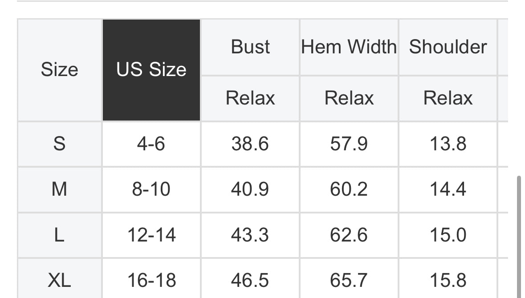Select the L size row label
525x298 pixels.
coord(60,235)
